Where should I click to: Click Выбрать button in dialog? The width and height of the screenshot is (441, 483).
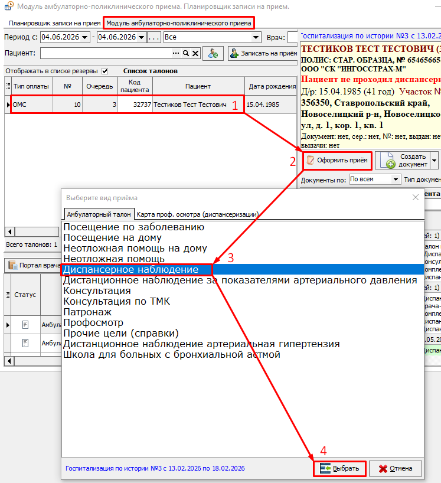pos(339,468)
